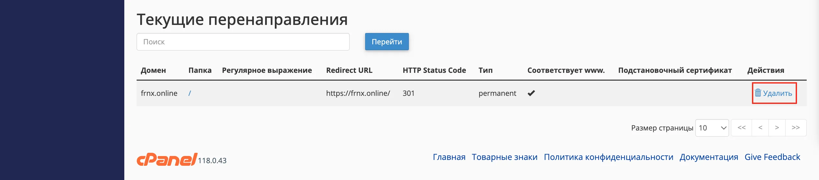Open the / folder link
This screenshot has height=180, width=819.
pyautogui.click(x=190, y=93)
